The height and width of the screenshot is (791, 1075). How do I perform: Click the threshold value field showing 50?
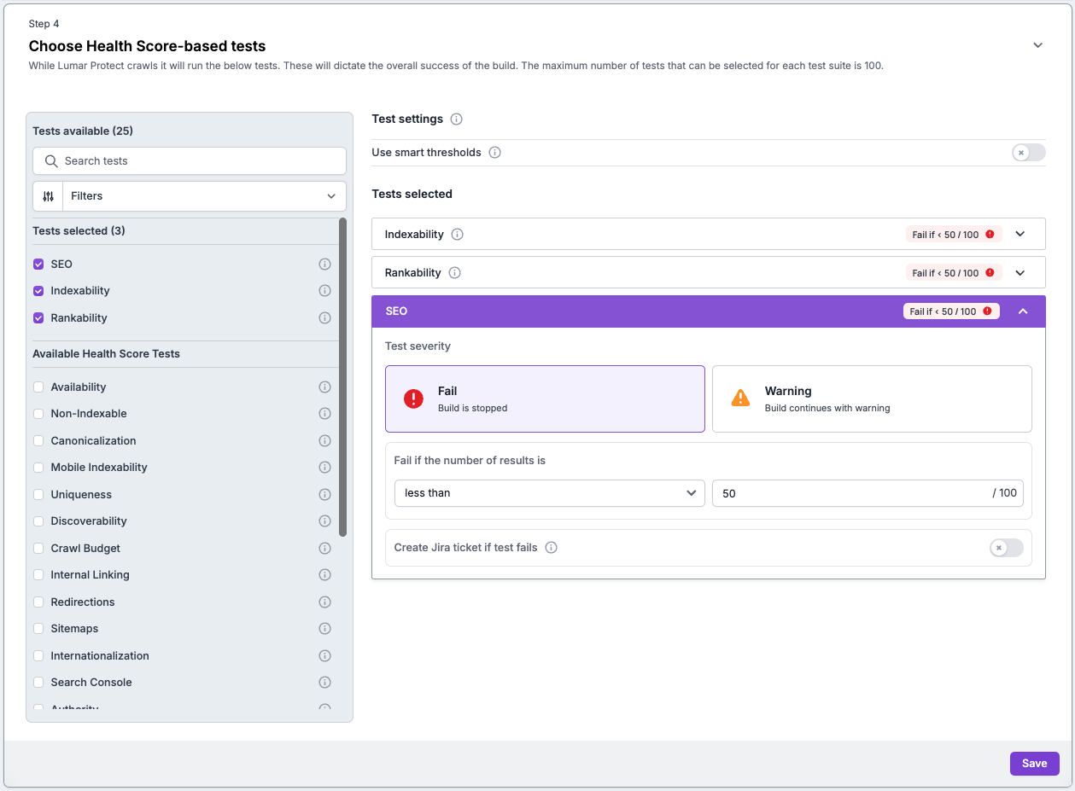point(868,493)
